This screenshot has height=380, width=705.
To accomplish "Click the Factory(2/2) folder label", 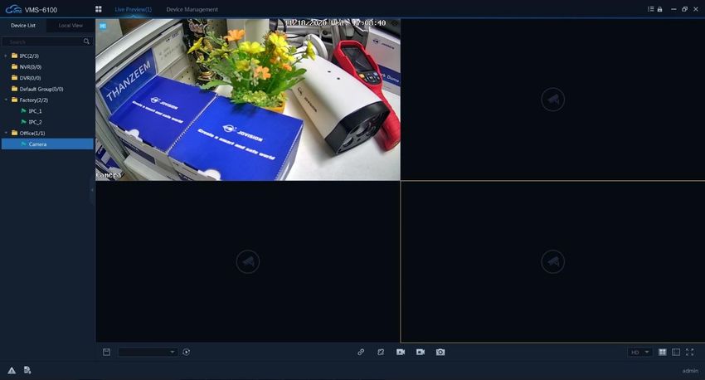I will 34,100.
